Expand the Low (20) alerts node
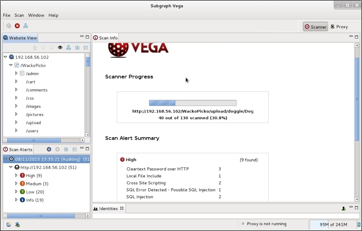This screenshot has width=362, height=231. pos(16,191)
